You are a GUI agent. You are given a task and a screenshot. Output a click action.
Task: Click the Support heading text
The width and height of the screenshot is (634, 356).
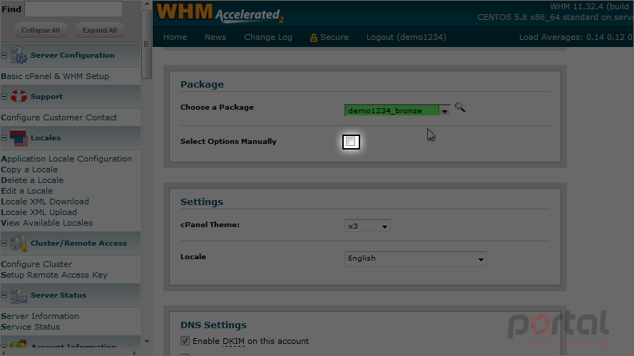click(47, 97)
